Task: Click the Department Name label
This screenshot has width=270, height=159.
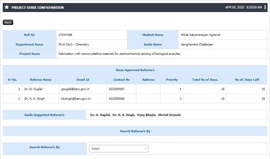Action: (x=30, y=44)
